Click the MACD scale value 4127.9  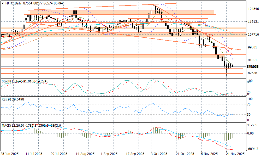coord(252,125)
